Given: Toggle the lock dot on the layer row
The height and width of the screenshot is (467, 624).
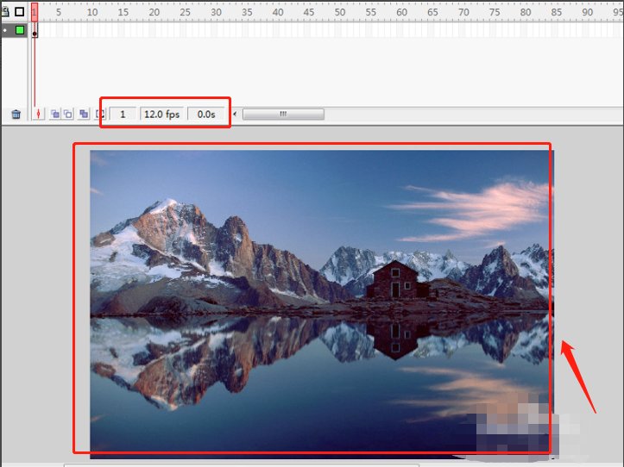Looking at the screenshot, I should [x=5, y=30].
